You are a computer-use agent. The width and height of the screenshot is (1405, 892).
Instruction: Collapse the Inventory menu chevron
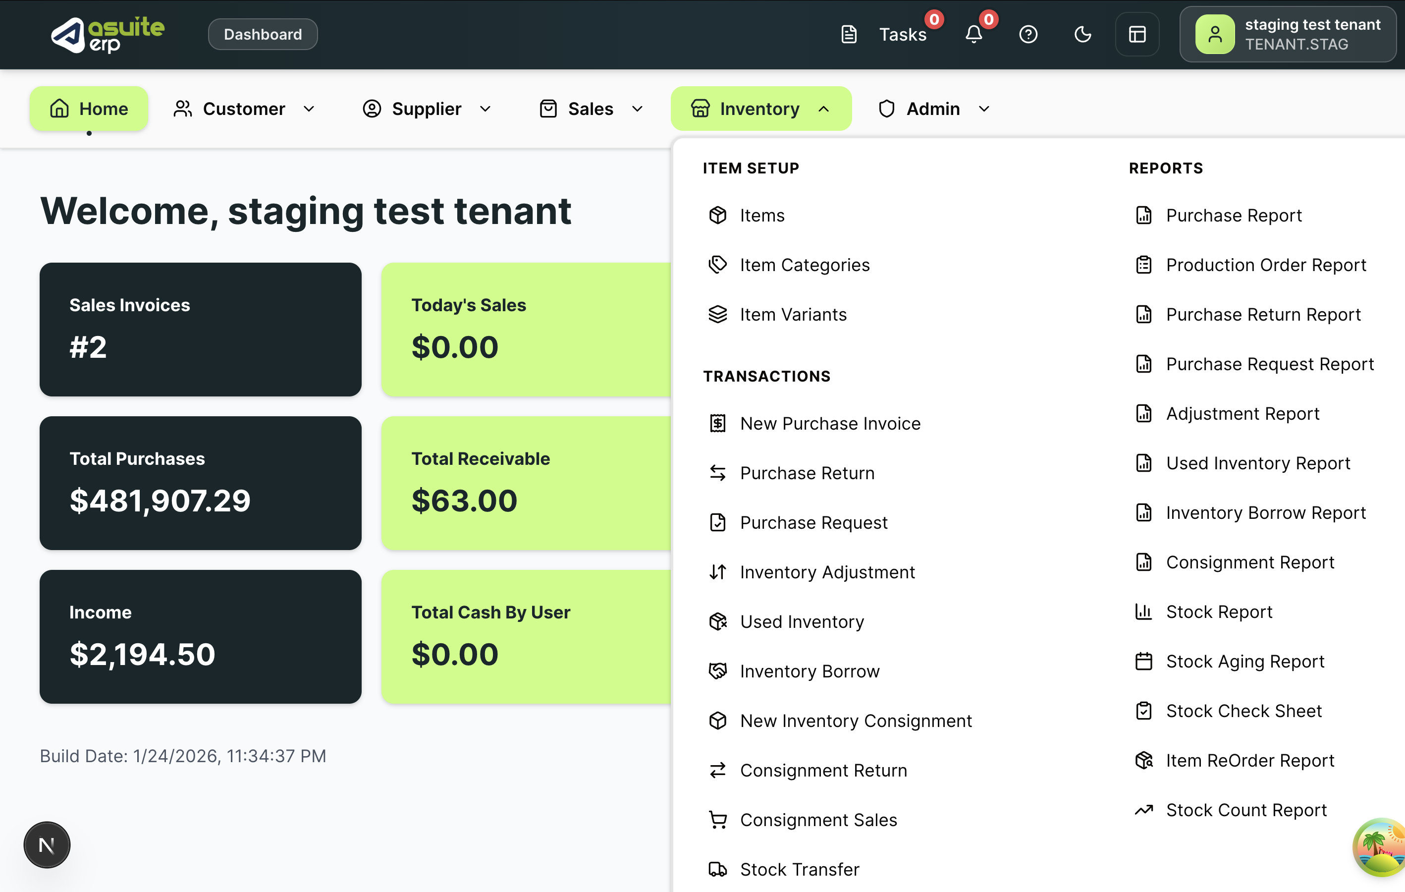coord(823,109)
